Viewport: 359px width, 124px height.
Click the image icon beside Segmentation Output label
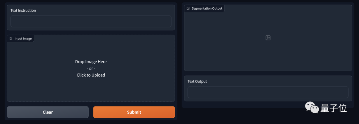click(188, 8)
